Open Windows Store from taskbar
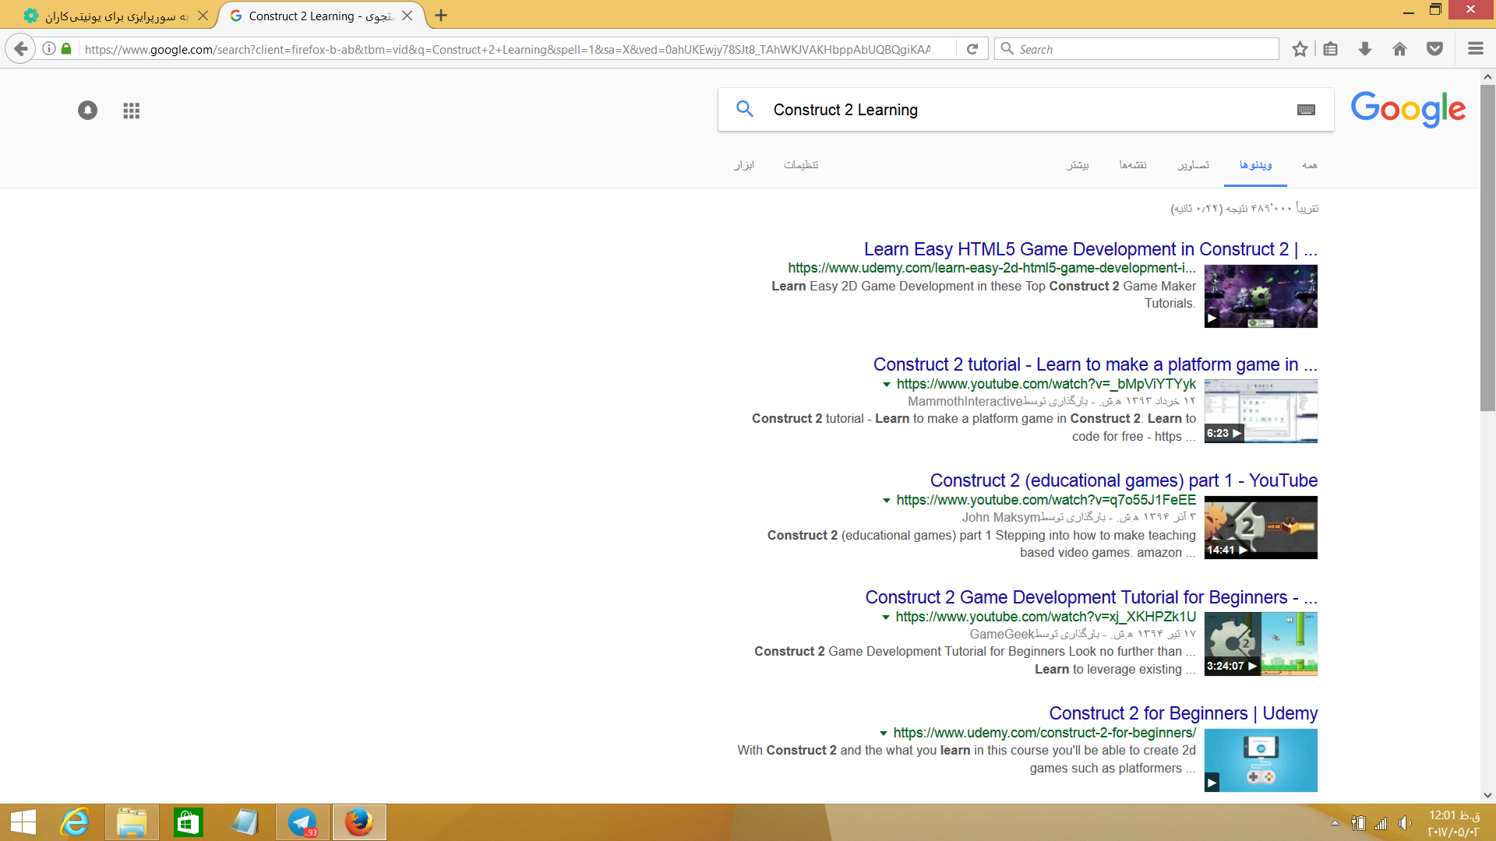Screen dimensions: 1496x841 click(x=189, y=822)
